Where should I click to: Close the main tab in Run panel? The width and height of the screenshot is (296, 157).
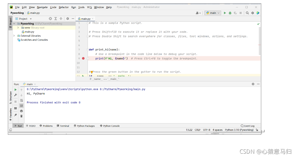coord(35,84)
